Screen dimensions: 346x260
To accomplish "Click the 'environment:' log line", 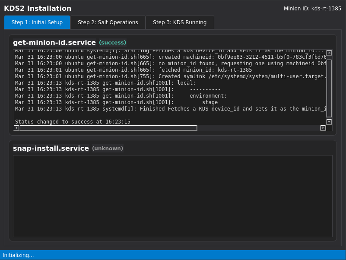I will (121, 96).
